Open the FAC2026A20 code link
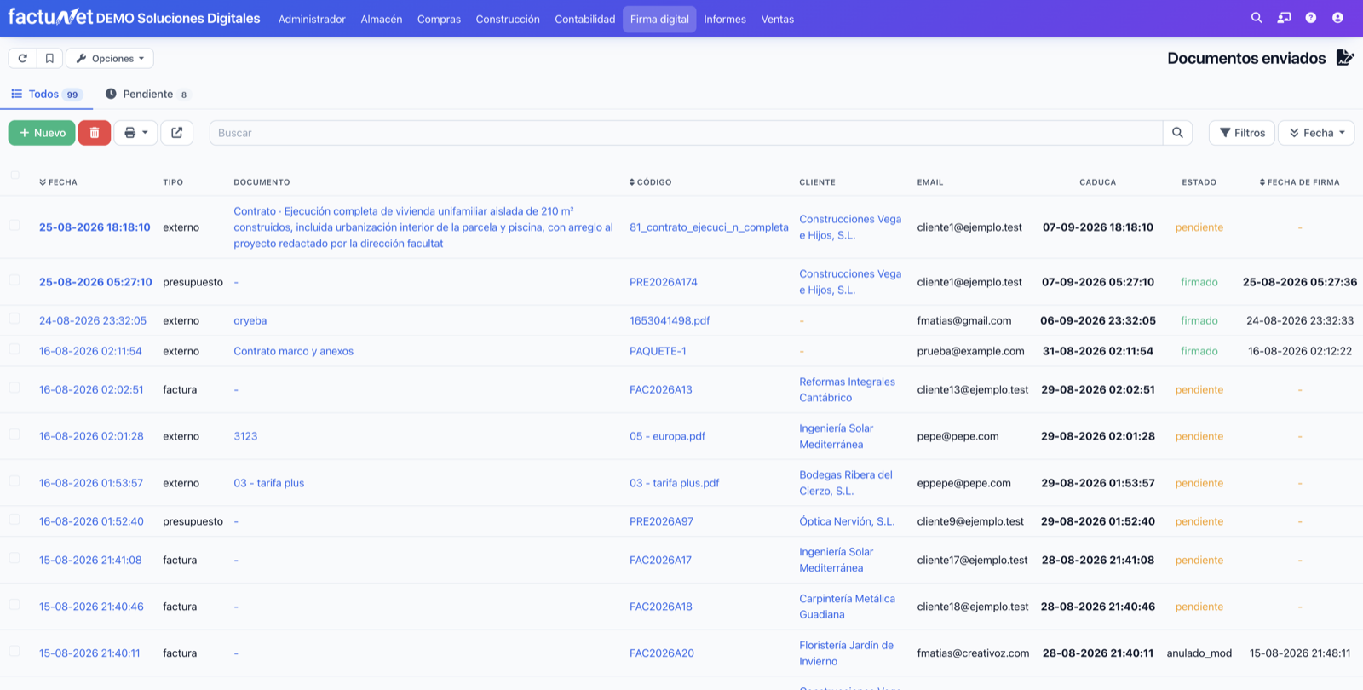Image resolution: width=1363 pixels, height=690 pixels. [662, 653]
